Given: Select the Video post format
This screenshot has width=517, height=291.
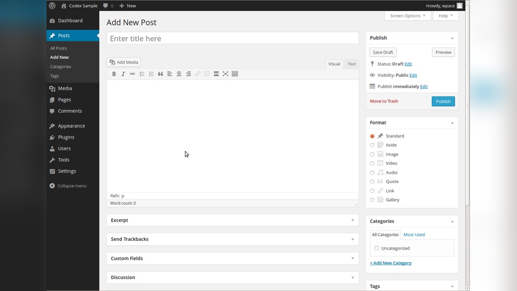Looking at the screenshot, I should 372,163.
